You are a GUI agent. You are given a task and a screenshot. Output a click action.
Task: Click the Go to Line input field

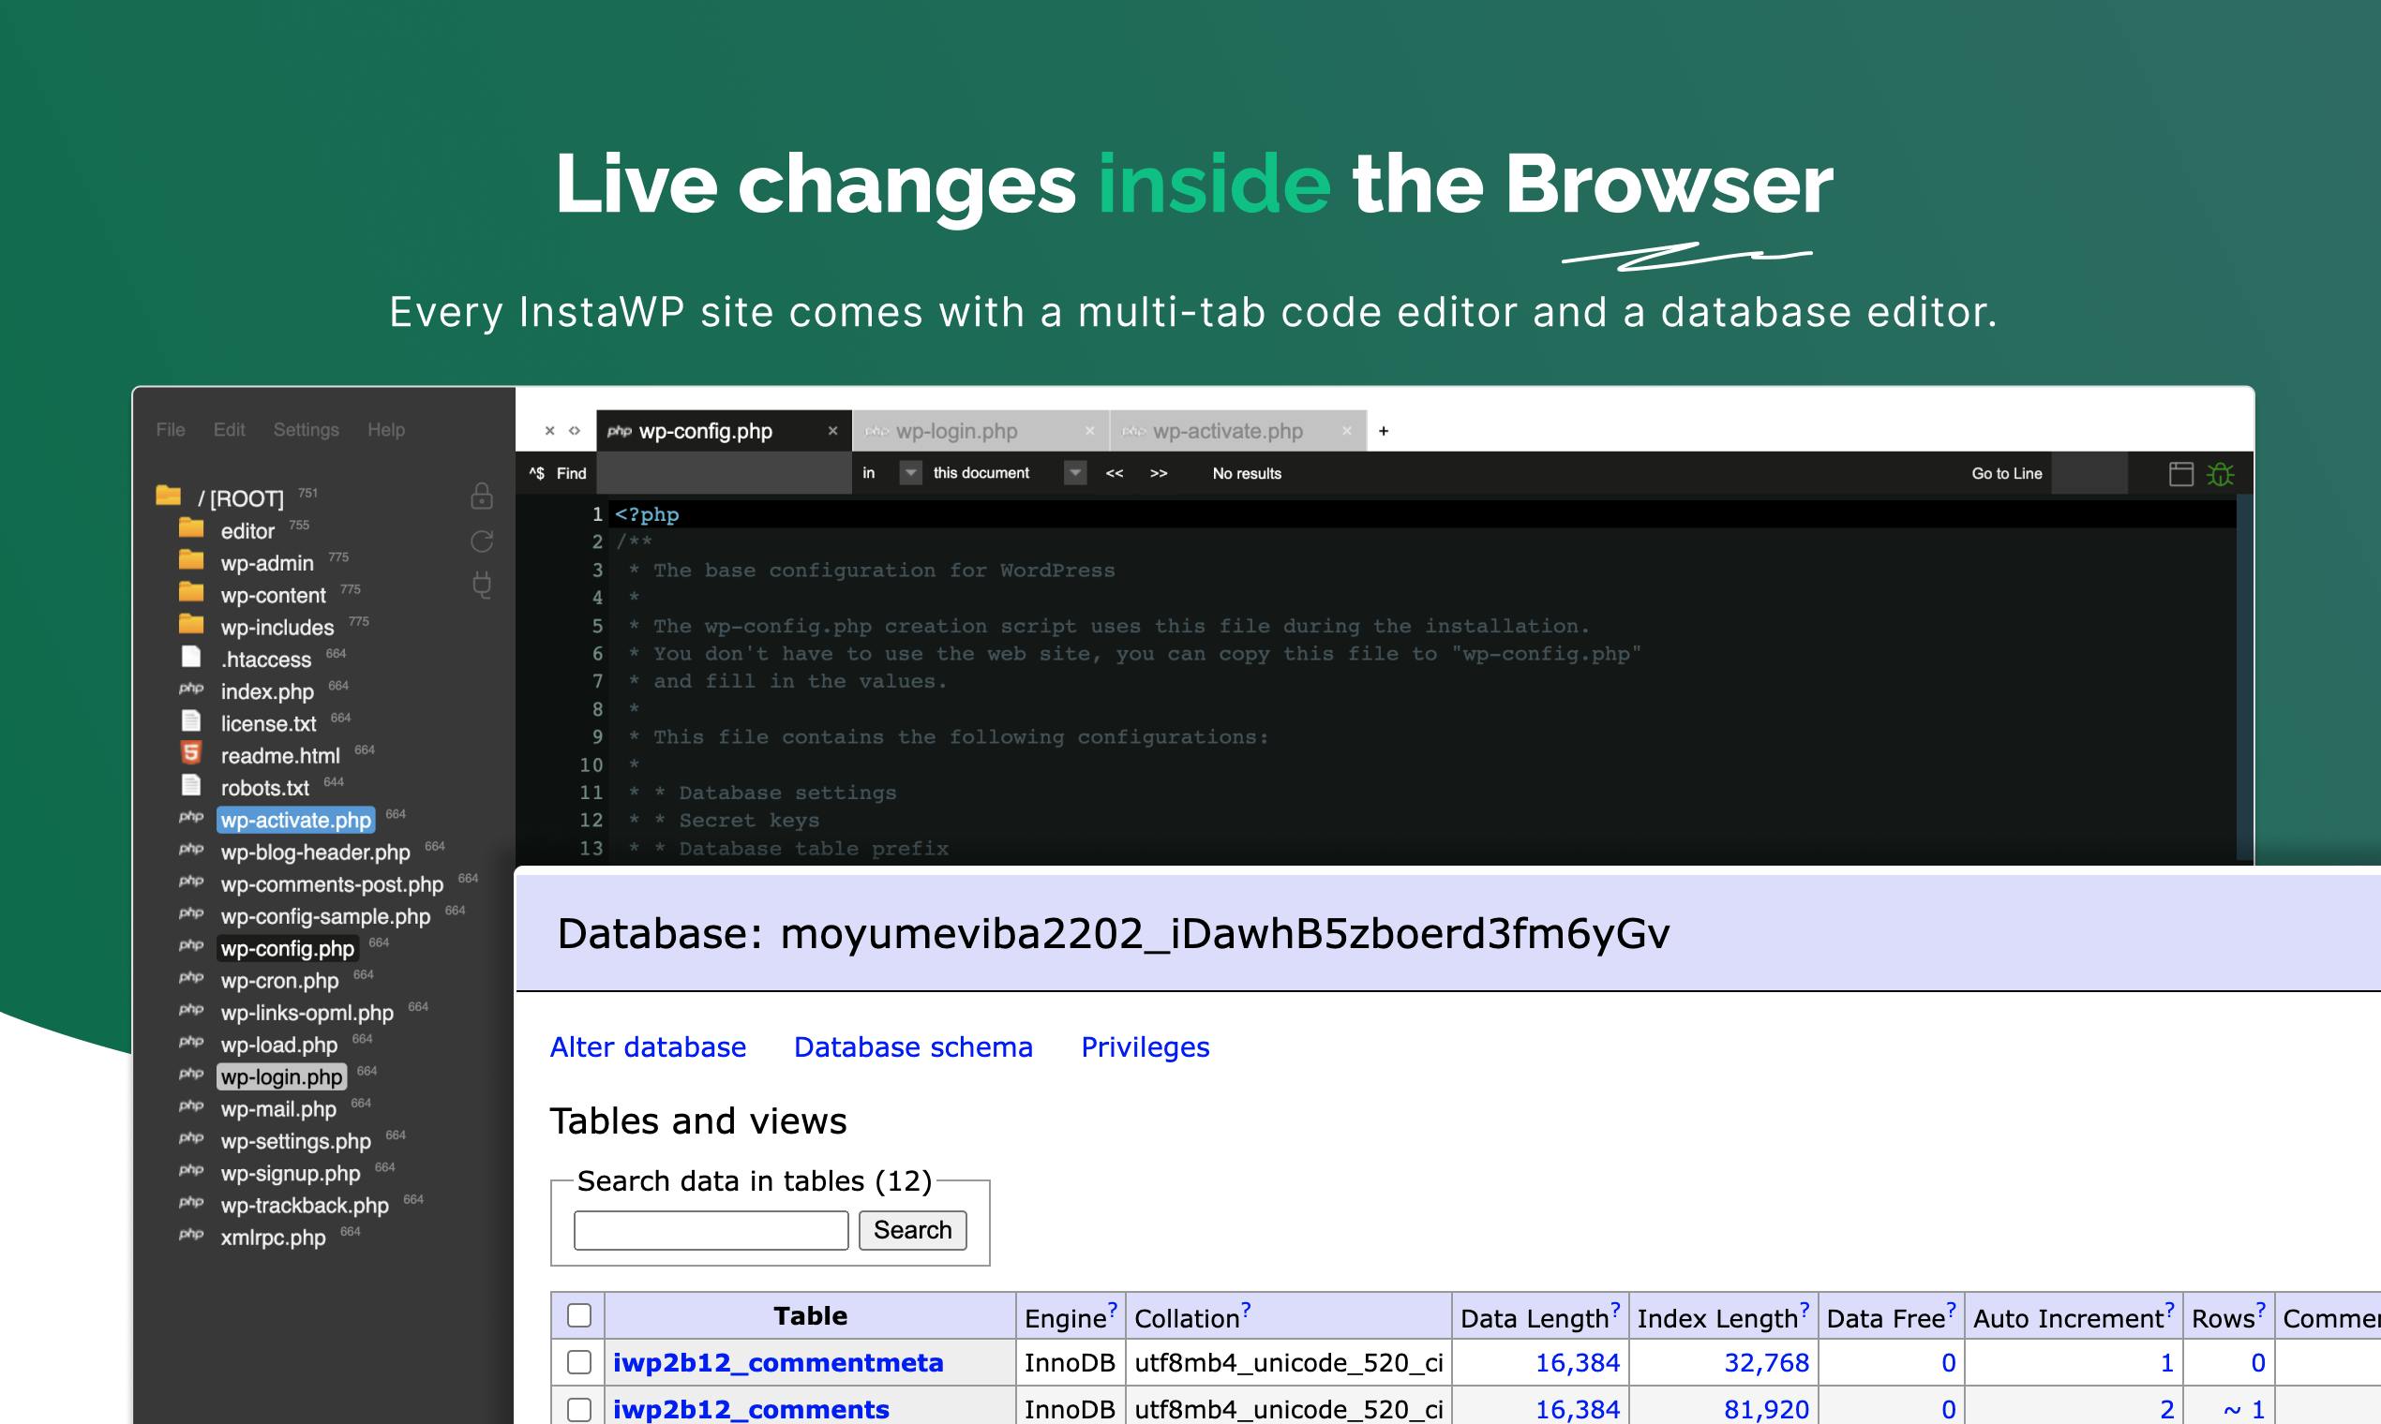coord(2089,473)
